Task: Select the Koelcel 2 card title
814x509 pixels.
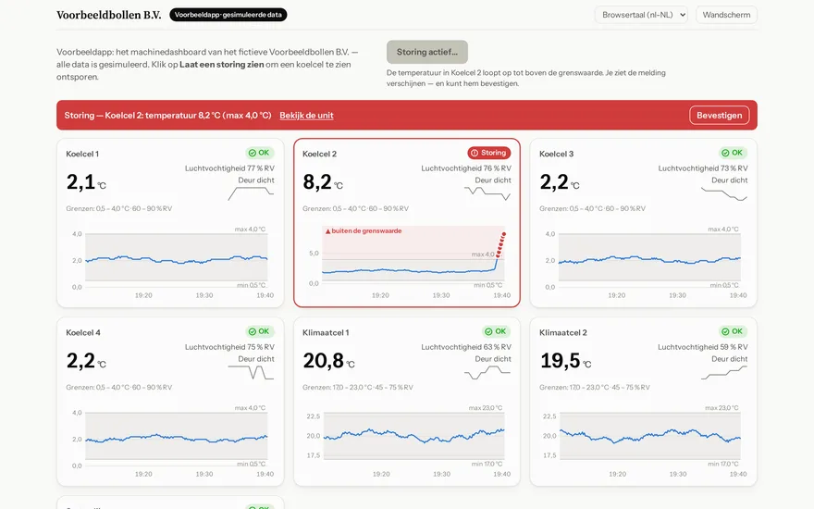Action: 320,154
